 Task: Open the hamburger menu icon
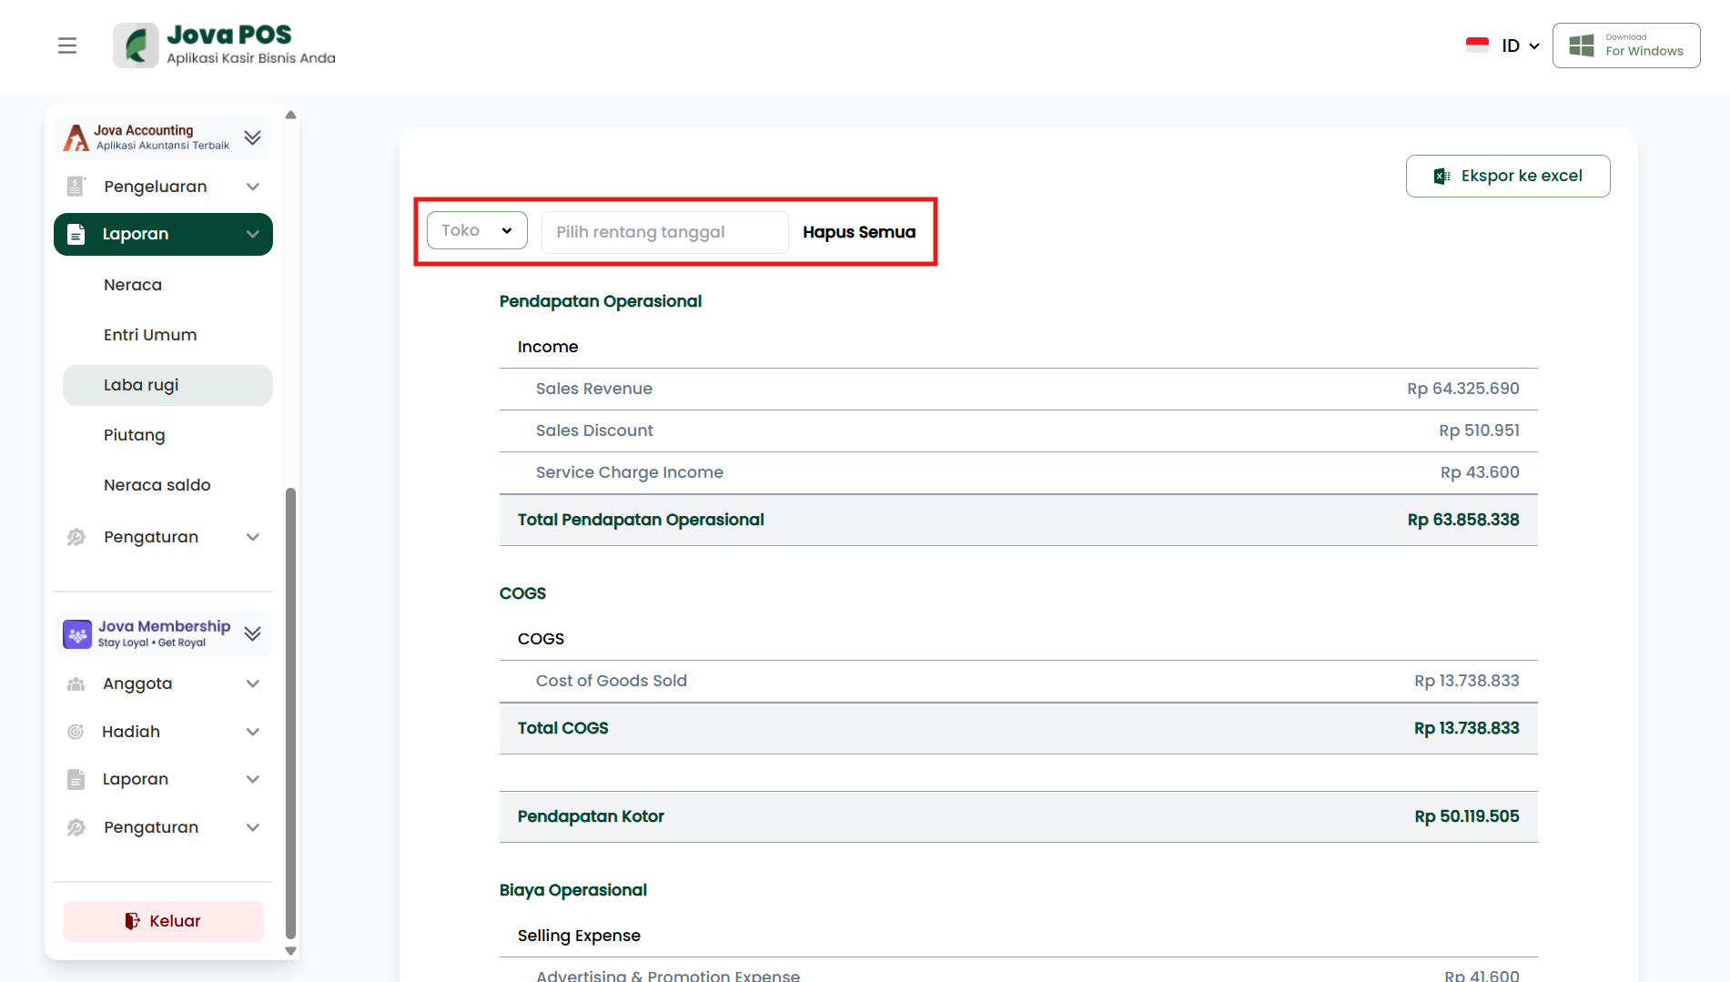67,46
